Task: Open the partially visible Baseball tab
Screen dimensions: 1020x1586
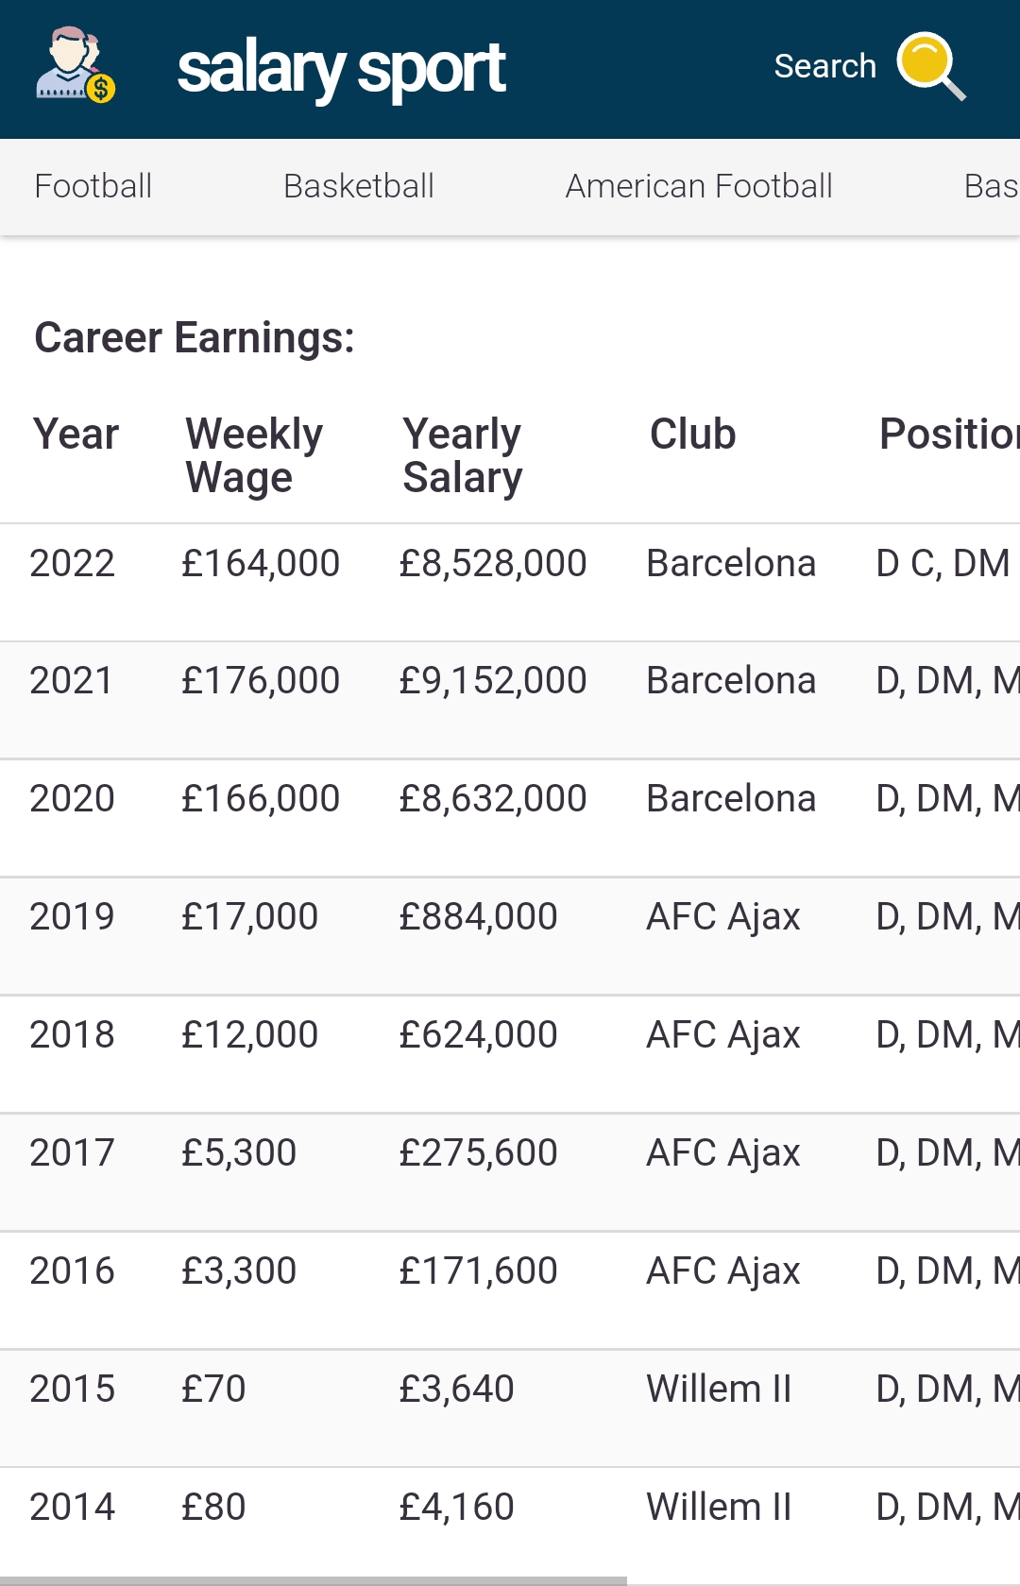Action: click(x=990, y=186)
